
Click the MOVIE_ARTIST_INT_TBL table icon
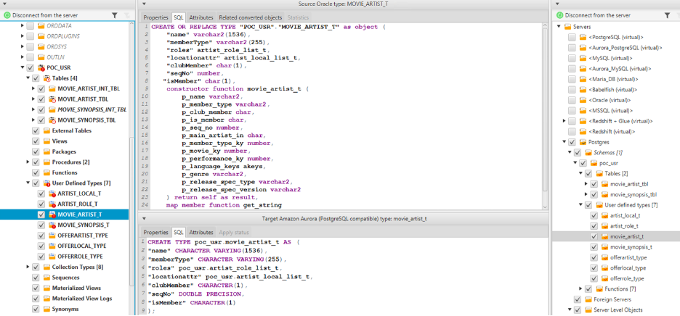[52, 88]
